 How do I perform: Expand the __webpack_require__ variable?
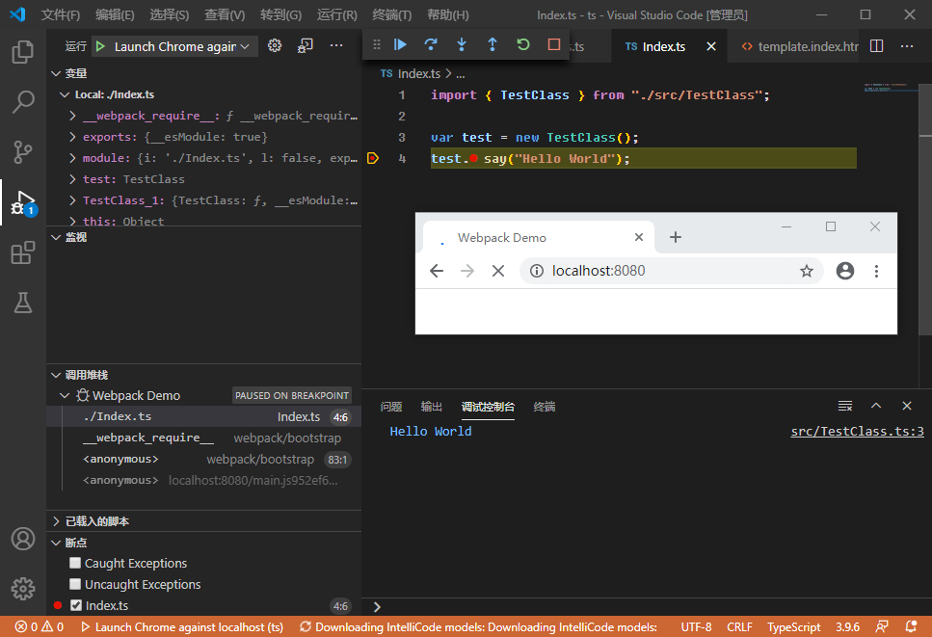click(72, 116)
